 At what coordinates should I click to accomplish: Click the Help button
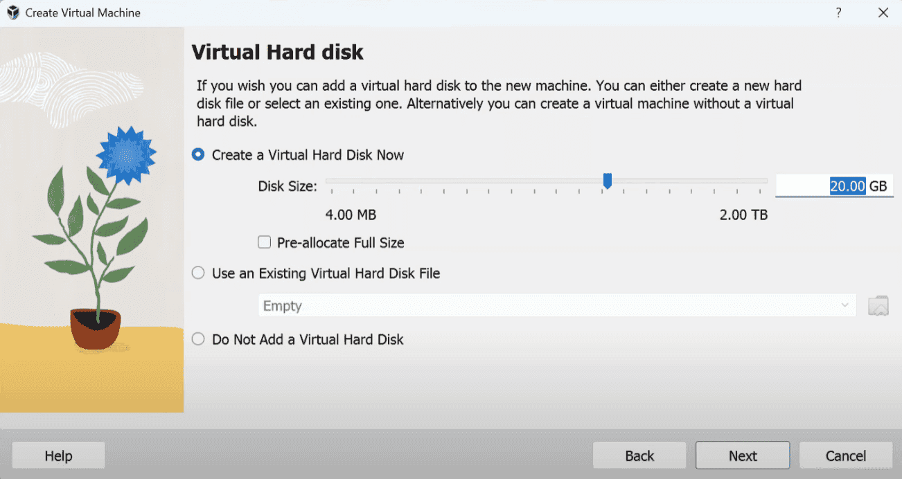click(58, 455)
